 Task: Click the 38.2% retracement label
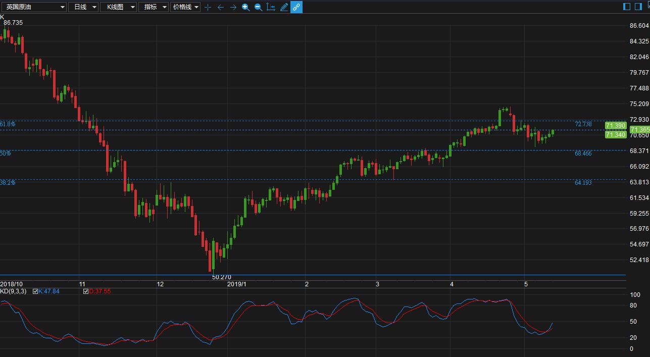pos(8,183)
